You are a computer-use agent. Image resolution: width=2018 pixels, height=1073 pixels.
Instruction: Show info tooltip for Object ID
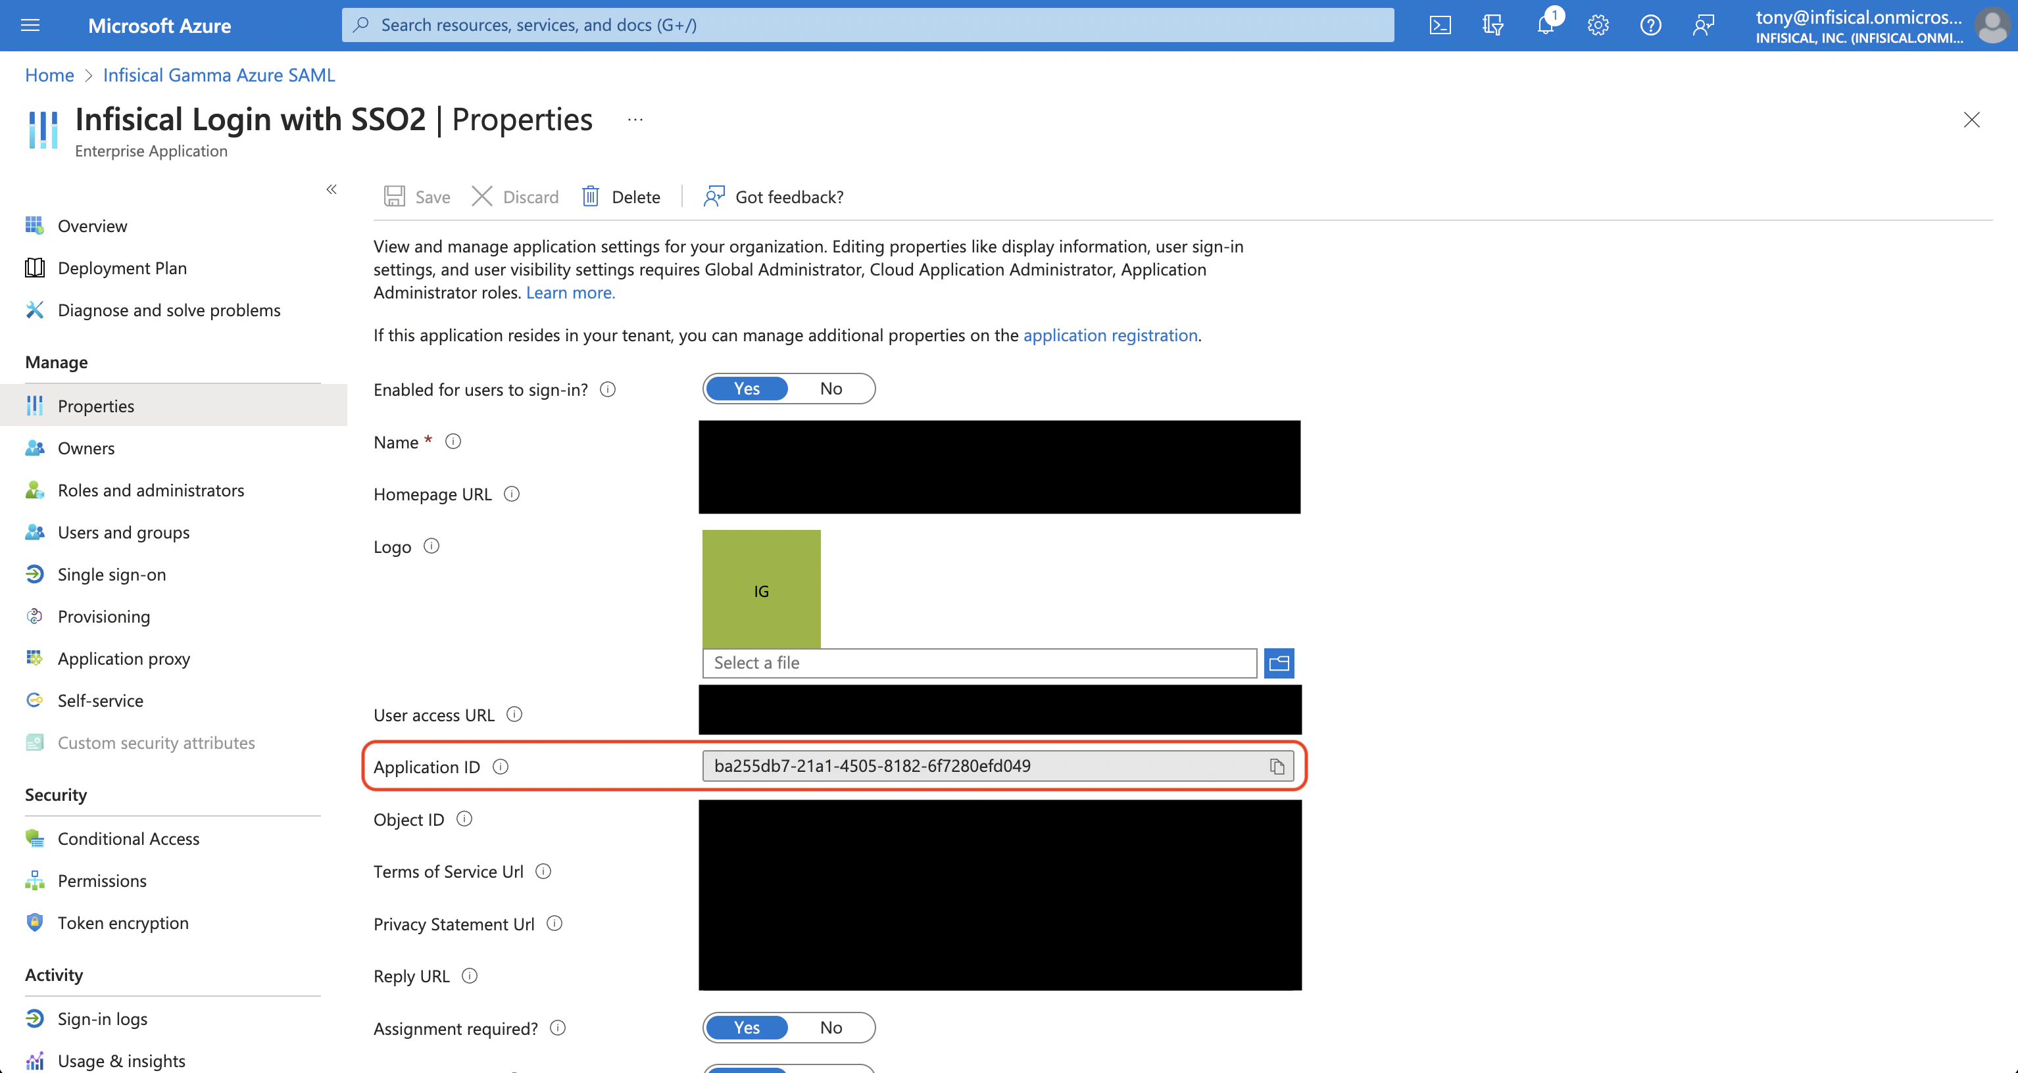[464, 819]
